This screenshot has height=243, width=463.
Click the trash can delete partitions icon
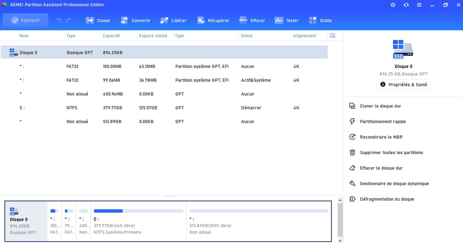tap(352, 153)
